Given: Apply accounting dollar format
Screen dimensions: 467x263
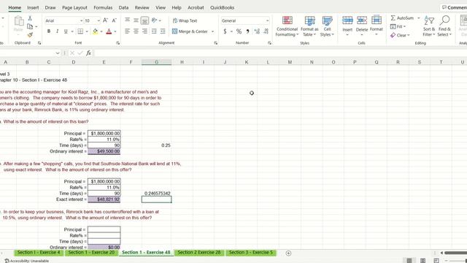Looking at the screenshot, I should pyautogui.click(x=225, y=31).
